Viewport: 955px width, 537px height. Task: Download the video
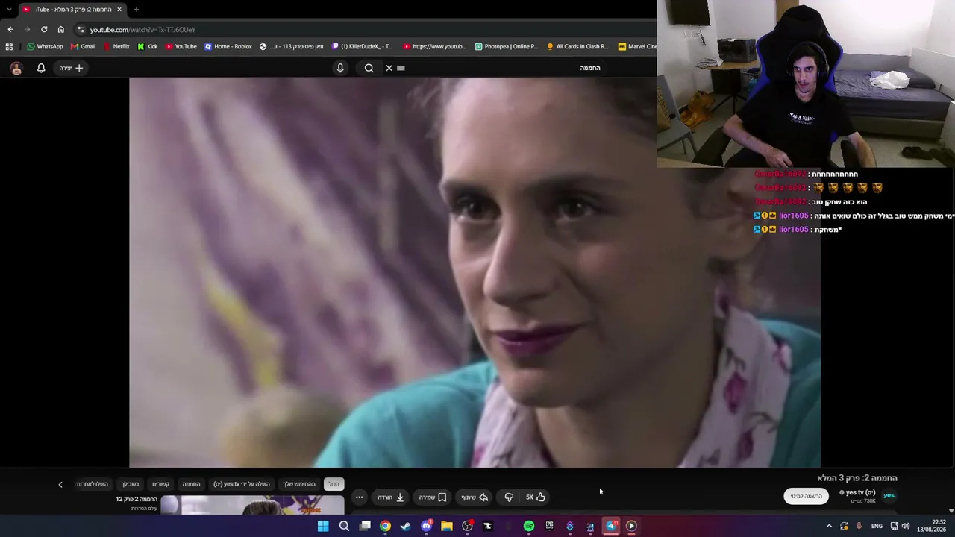click(390, 497)
